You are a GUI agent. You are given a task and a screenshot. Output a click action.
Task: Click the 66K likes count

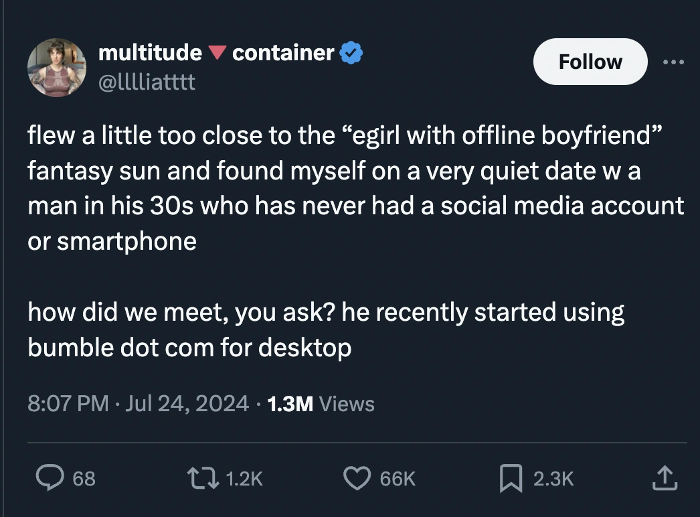[x=398, y=479]
